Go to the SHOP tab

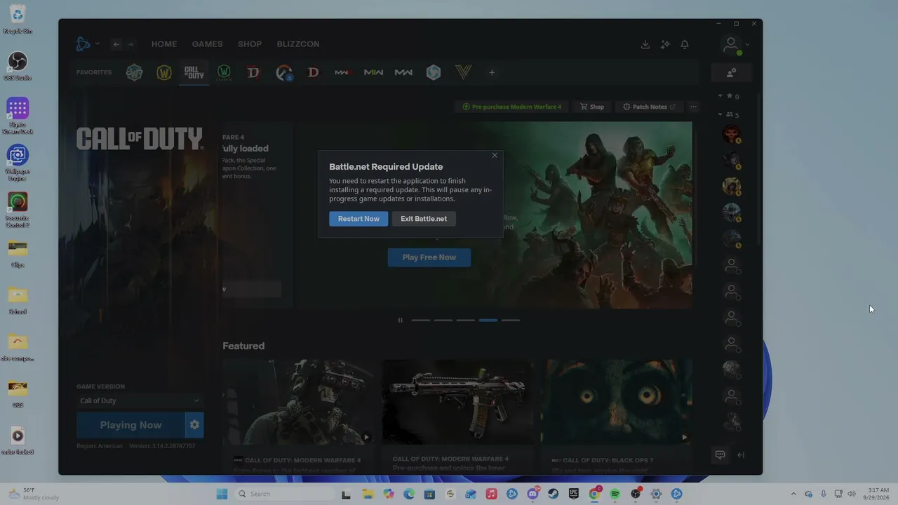pyautogui.click(x=250, y=44)
